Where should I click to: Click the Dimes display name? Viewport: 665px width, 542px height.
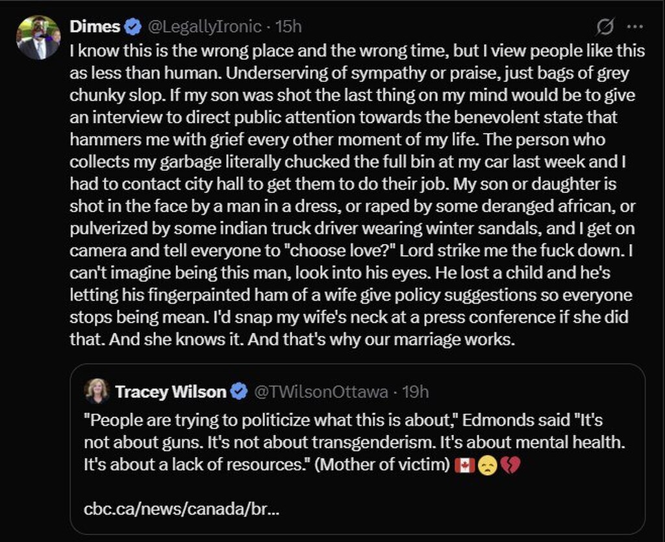pyautogui.click(x=104, y=27)
